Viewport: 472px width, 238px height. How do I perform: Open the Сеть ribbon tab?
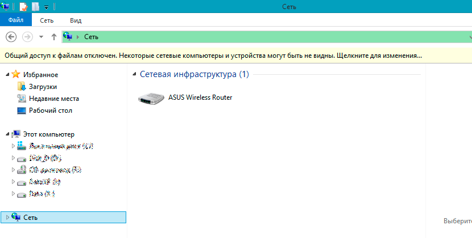coord(47,20)
